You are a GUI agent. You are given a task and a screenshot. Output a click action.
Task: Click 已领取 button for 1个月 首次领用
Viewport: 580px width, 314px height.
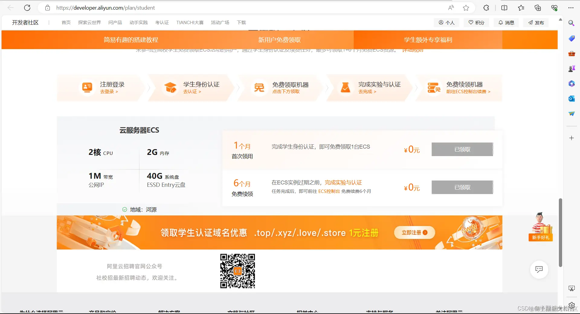[462, 149]
